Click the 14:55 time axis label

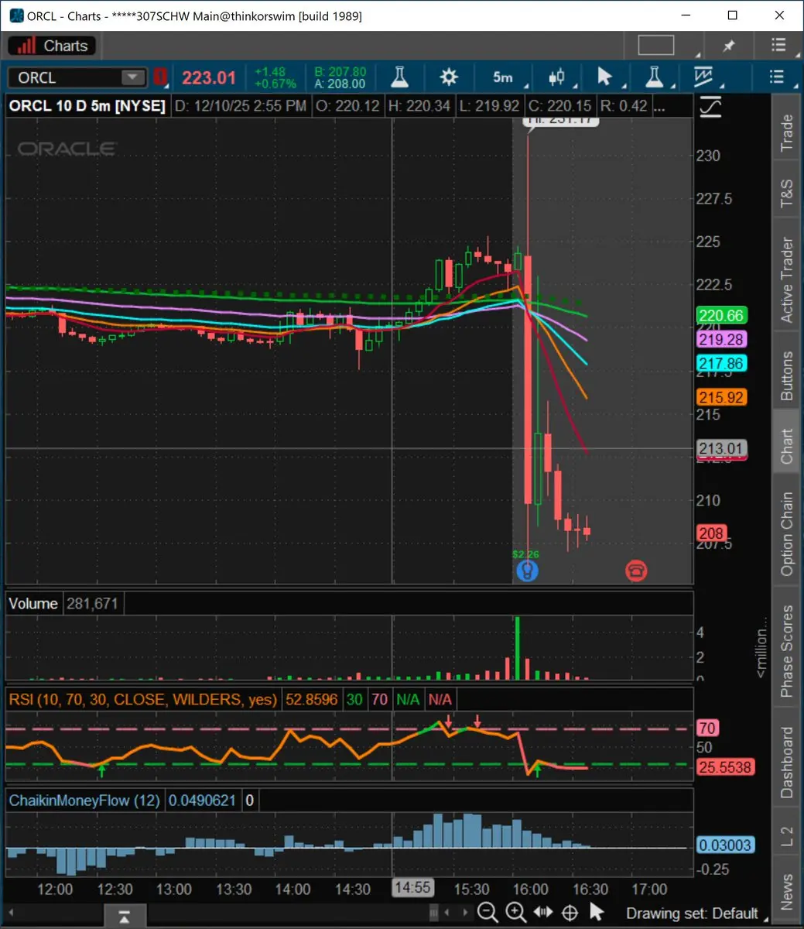click(412, 888)
